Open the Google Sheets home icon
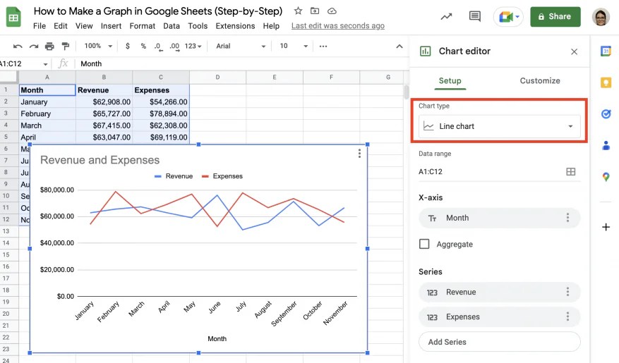The height and width of the screenshot is (363, 619). 13,17
